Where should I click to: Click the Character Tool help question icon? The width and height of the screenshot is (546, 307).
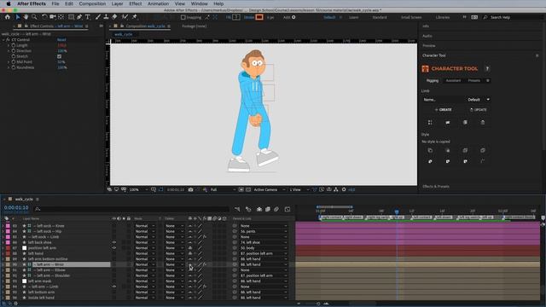[x=487, y=68]
